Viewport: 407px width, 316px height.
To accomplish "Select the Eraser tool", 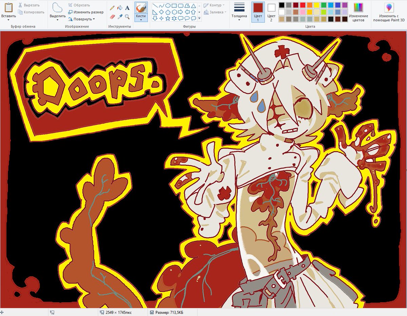I will coord(112,16).
